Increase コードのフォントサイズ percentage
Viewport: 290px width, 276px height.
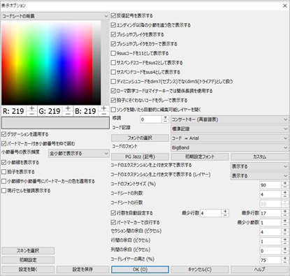(x=285, y=183)
